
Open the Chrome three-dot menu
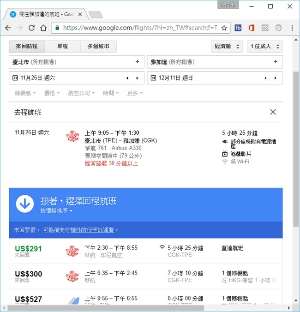coord(292,28)
